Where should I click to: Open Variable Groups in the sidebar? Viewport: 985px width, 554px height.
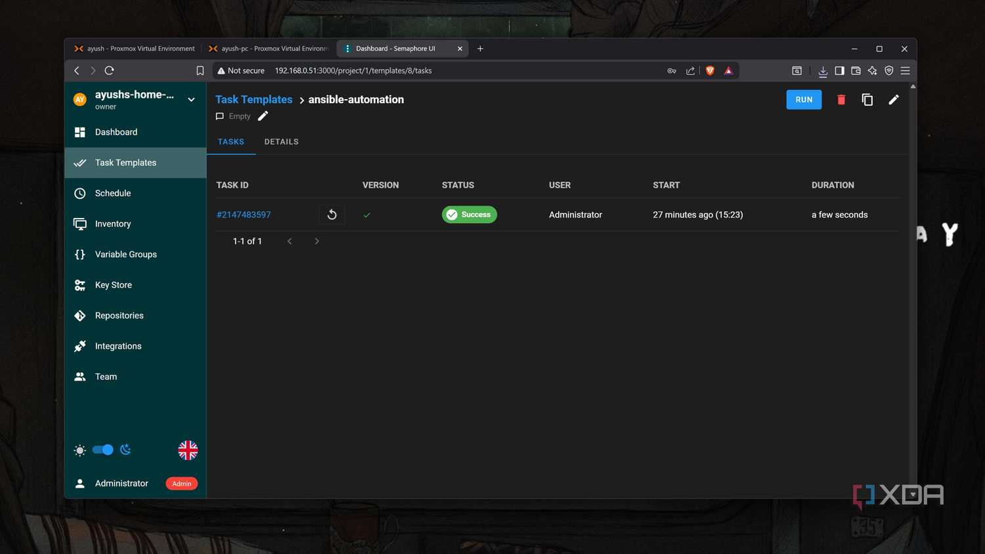[135, 254]
